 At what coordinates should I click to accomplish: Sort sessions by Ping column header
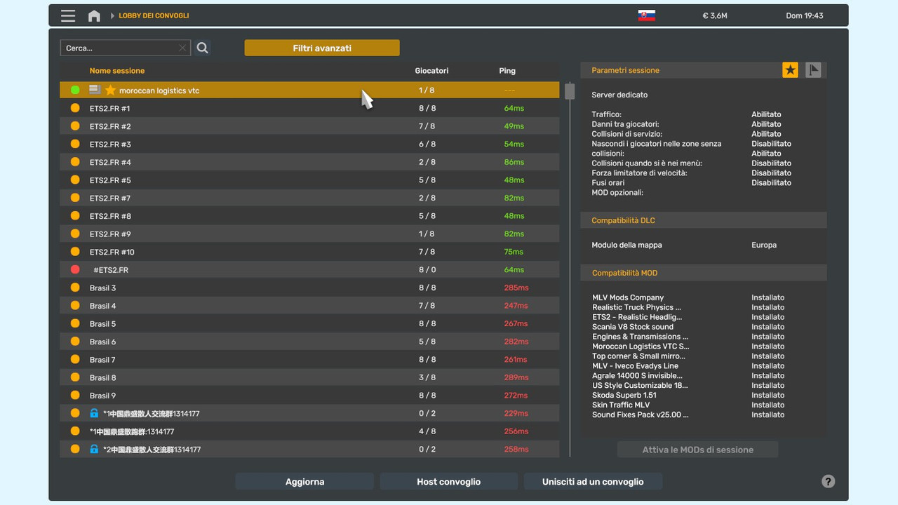click(507, 71)
